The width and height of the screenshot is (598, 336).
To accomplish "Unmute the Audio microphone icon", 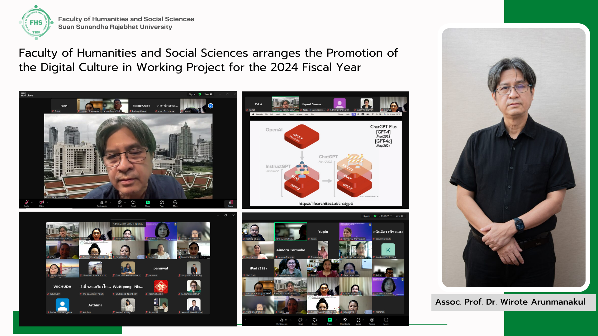I will tap(26, 203).
